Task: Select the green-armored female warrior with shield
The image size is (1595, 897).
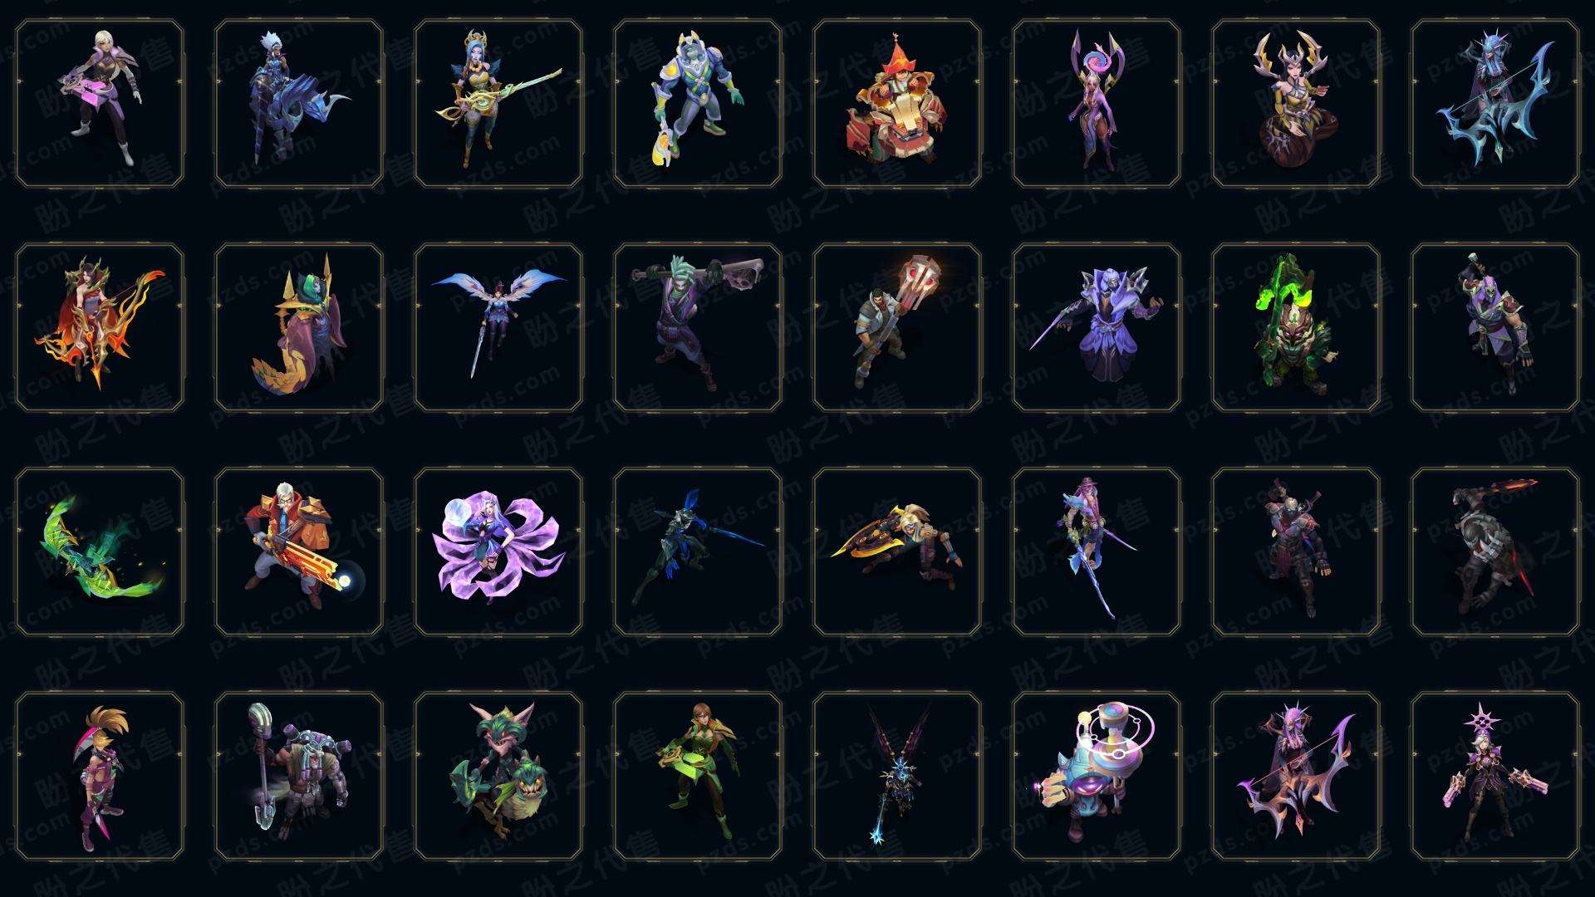Action: (x=698, y=776)
